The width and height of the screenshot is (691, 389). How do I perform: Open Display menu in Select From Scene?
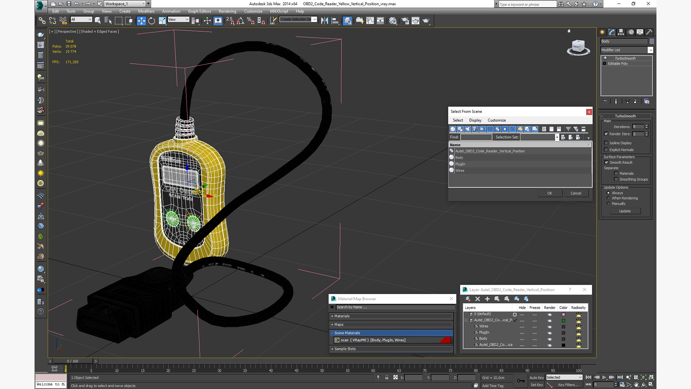(x=475, y=120)
